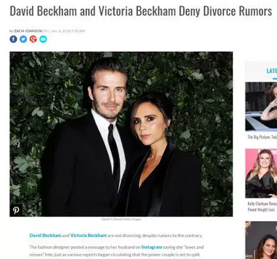
Task: Share article via Facebook icon
Action: tap(13, 39)
